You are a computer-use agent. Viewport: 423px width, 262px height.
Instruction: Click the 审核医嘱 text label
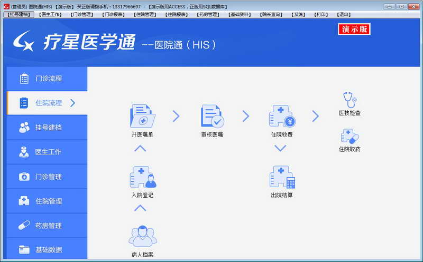pos(213,134)
